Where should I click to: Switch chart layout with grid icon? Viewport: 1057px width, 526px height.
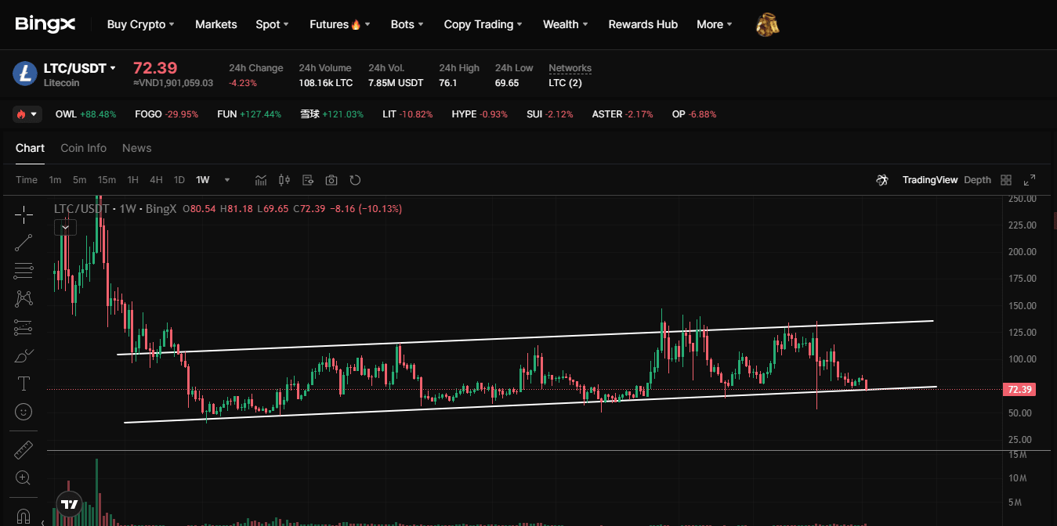(1005, 179)
